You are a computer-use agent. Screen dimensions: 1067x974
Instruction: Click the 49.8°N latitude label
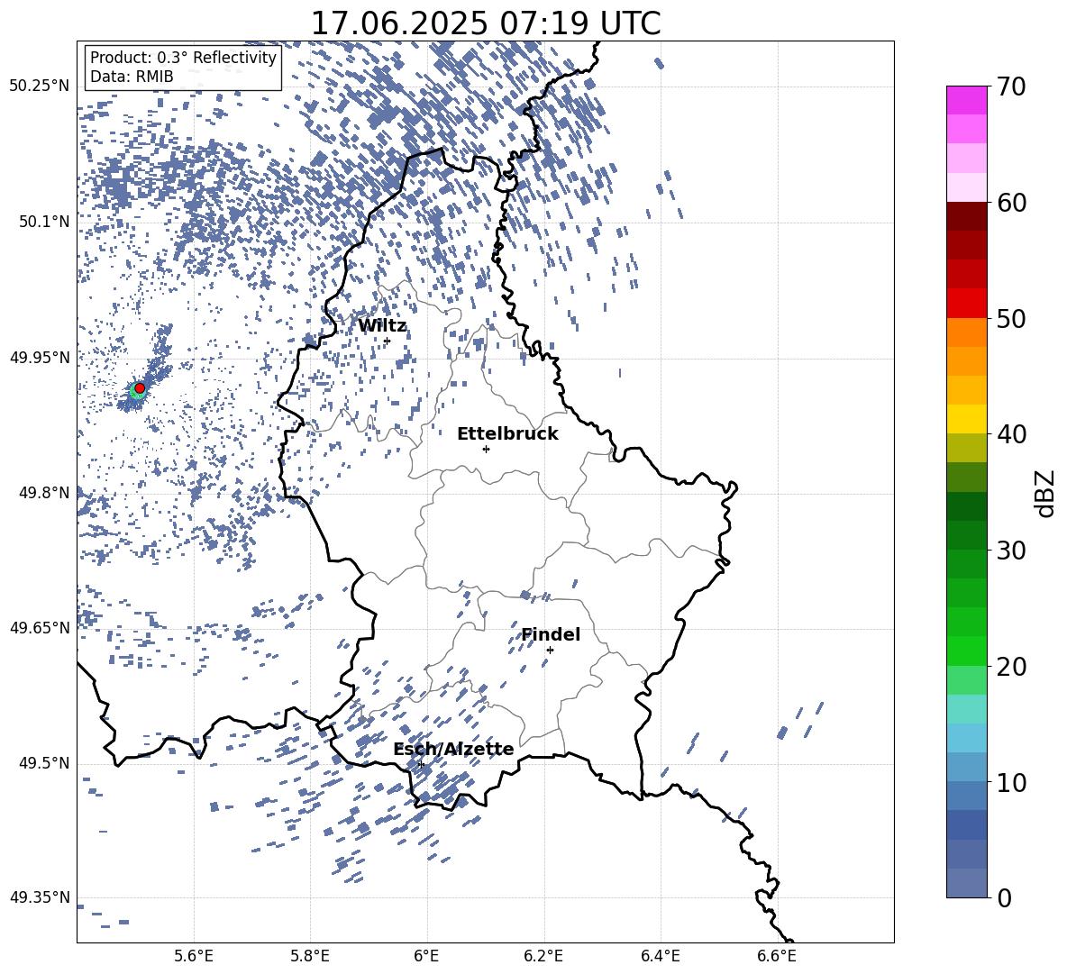[44, 493]
